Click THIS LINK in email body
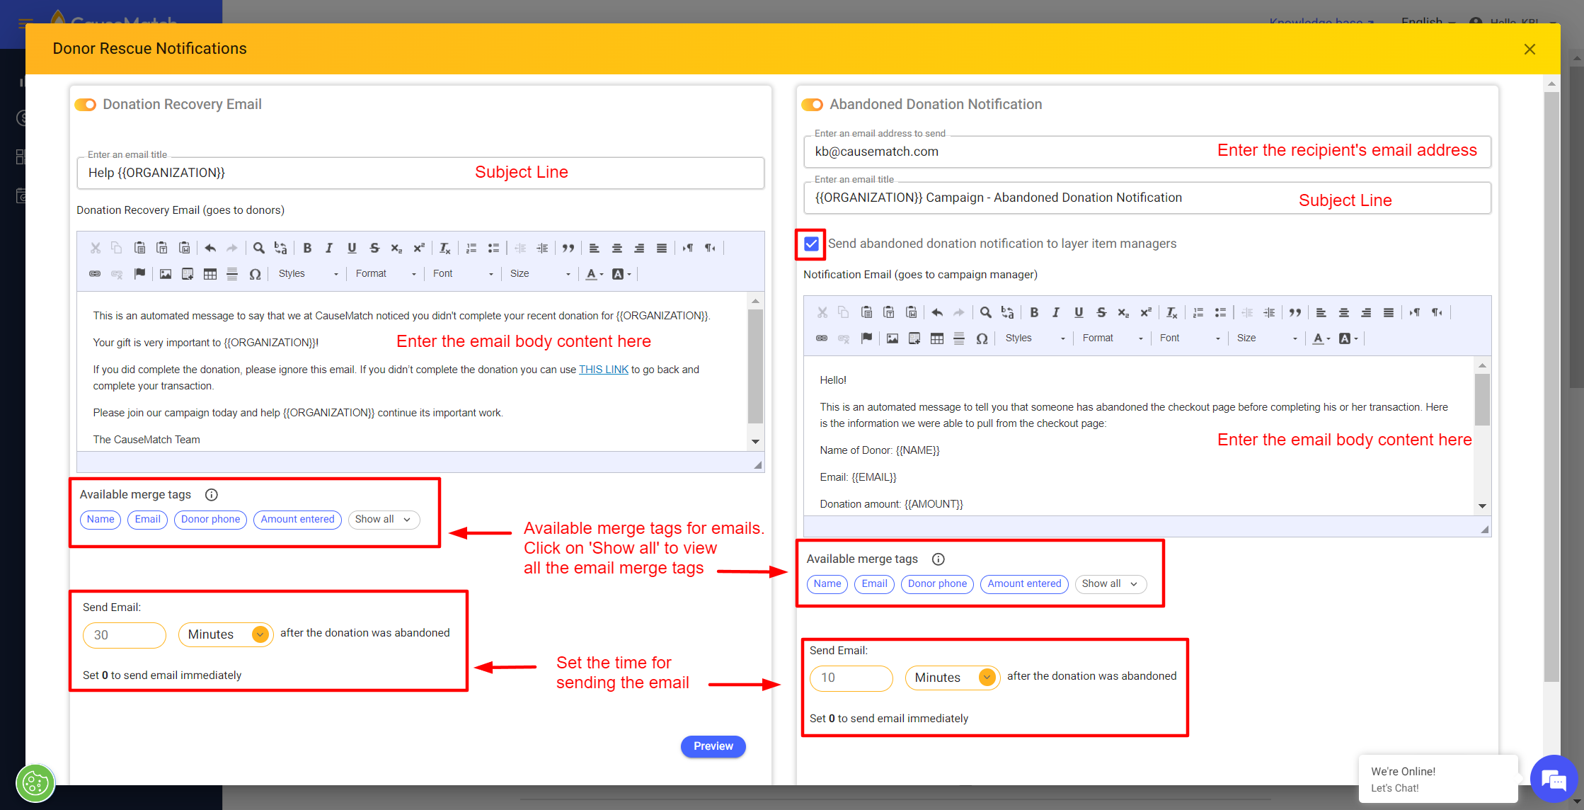The image size is (1584, 810). 603,370
